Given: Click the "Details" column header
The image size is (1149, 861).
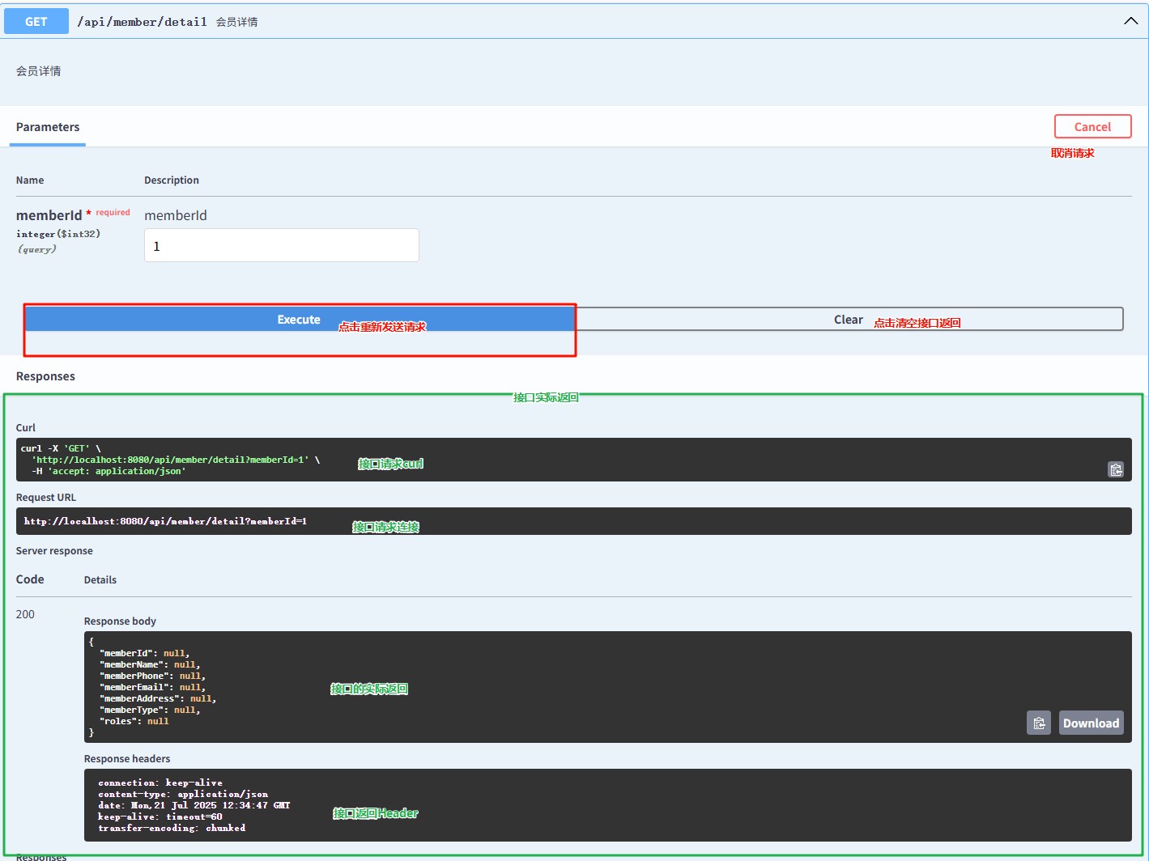Looking at the screenshot, I should tap(100, 579).
